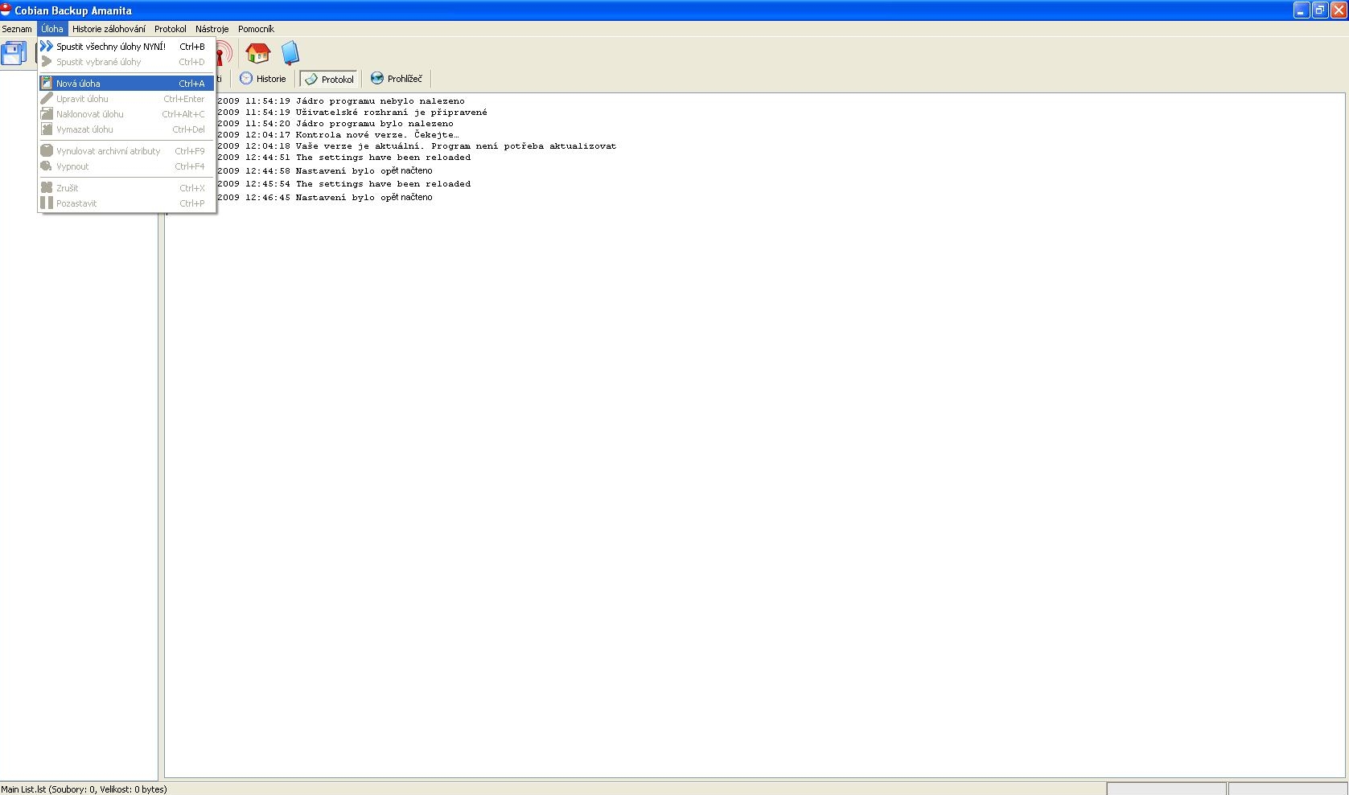Switch to the Historie tab
Viewport: 1349px width, 795px height.
263,79
